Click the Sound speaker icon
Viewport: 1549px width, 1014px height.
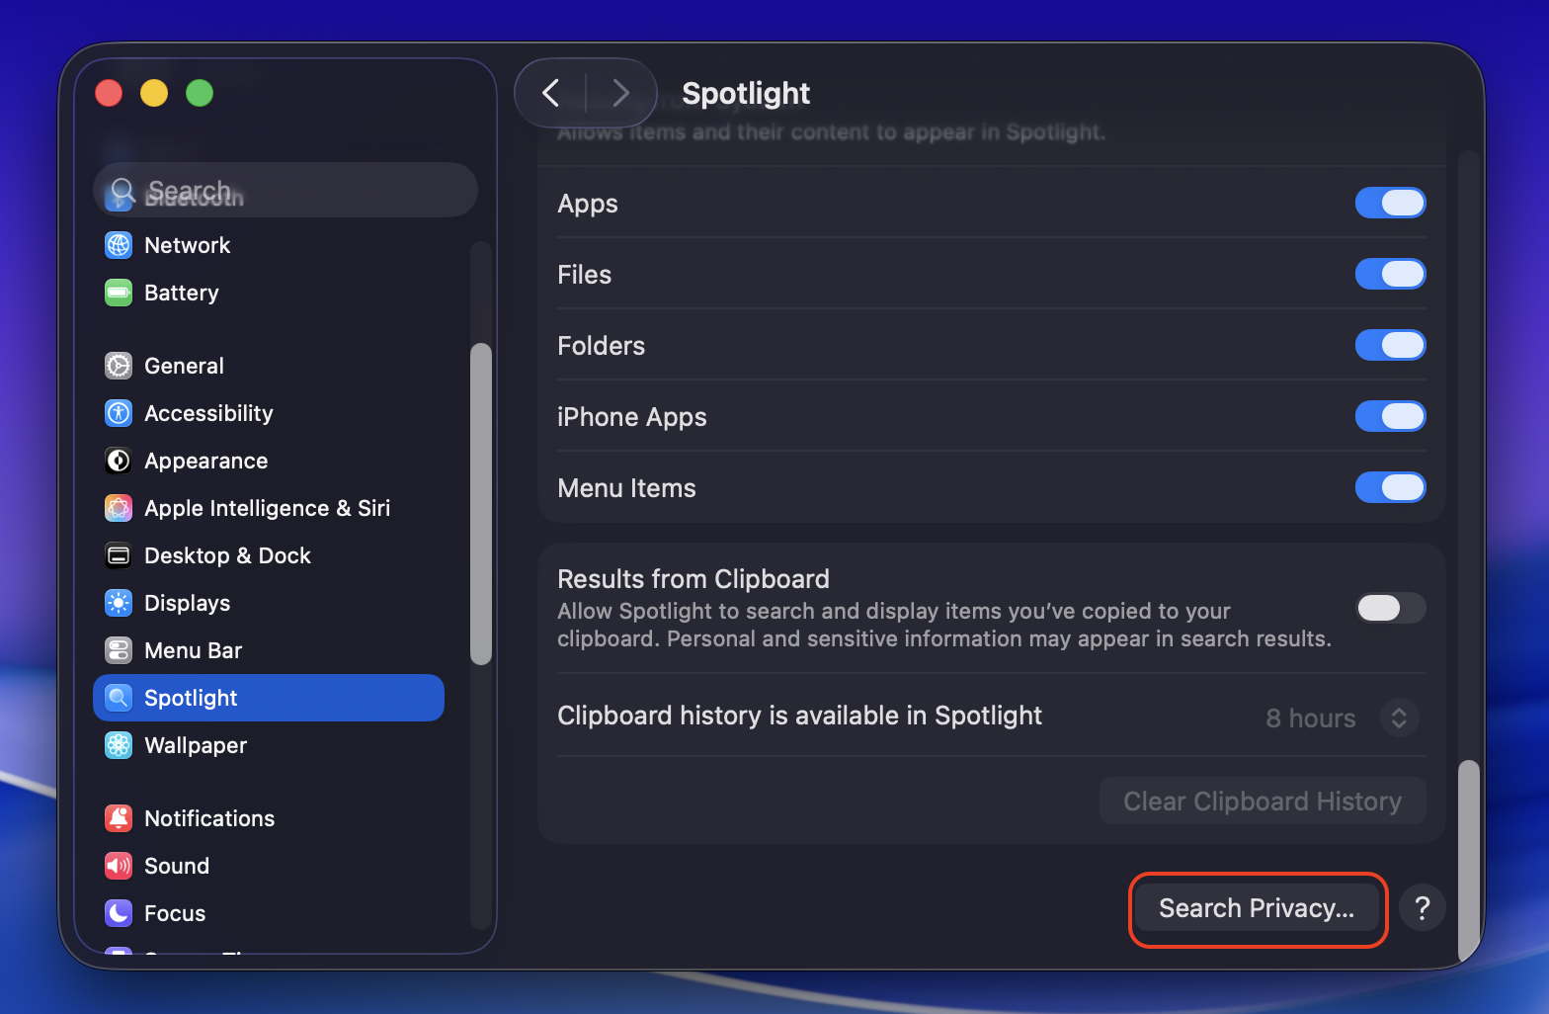coord(119,866)
